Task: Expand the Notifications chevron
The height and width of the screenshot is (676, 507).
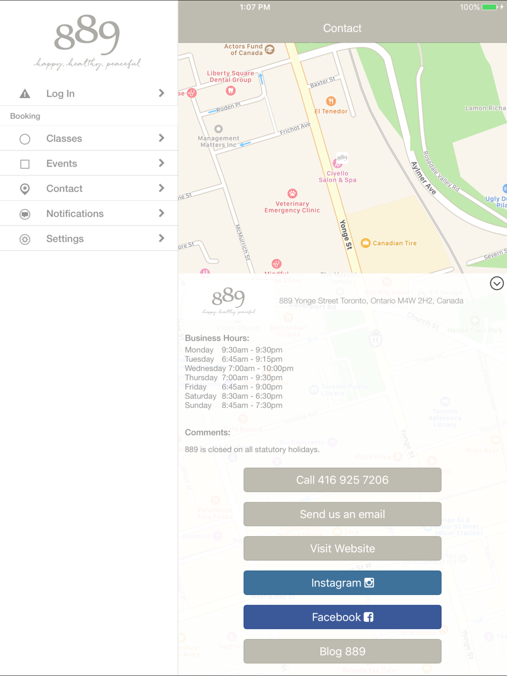Action: [x=161, y=213]
